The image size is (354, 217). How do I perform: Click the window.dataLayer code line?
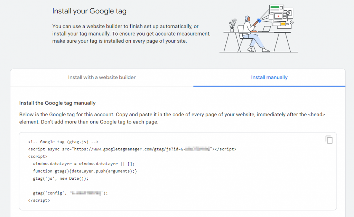(84, 164)
